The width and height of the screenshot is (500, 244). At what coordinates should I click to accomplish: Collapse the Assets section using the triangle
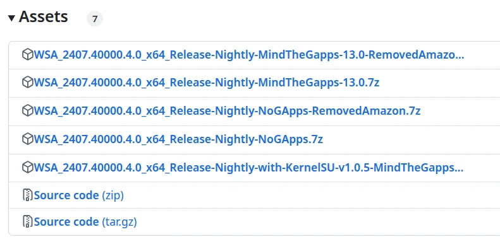click(x=11, y=18)
